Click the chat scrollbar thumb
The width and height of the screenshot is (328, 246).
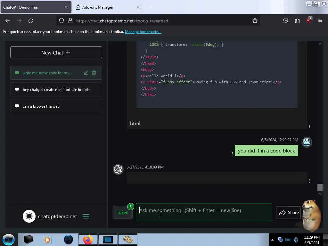pos(320,187)
